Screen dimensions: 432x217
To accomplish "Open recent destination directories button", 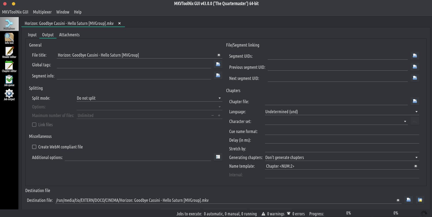I will point(420,200).
